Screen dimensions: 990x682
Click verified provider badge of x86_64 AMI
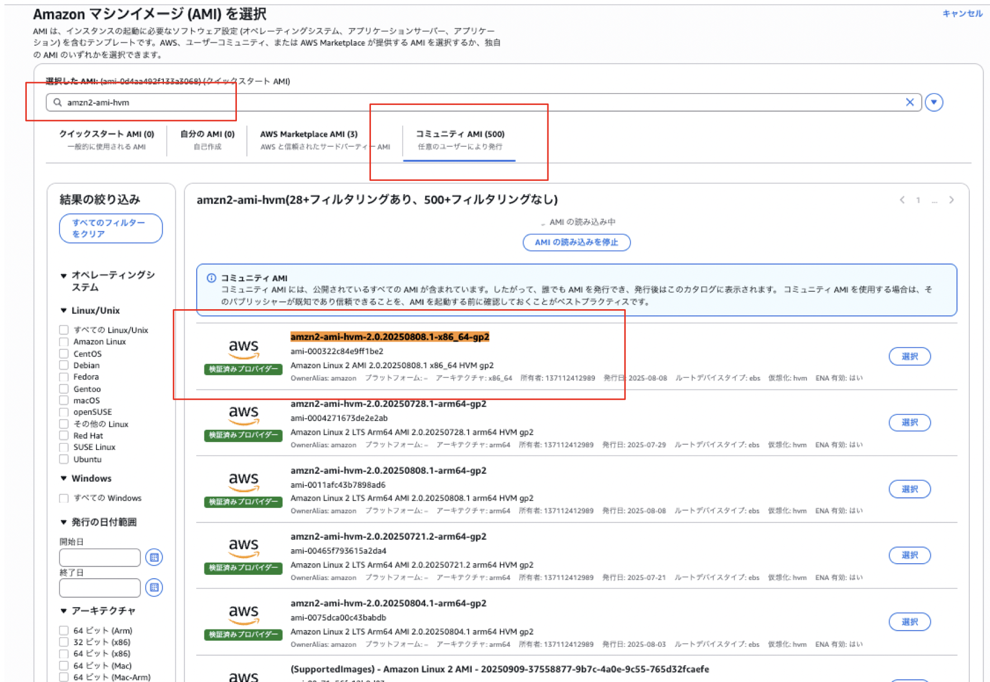click(x=243, y=369)
